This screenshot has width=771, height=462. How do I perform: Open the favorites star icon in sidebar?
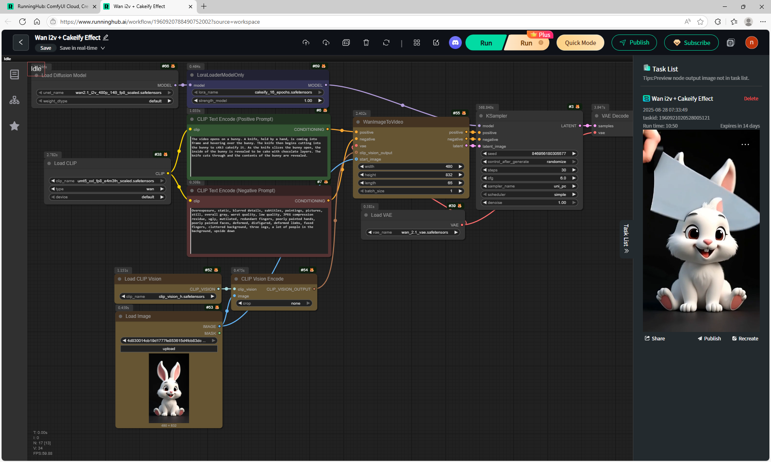[14, 126]
